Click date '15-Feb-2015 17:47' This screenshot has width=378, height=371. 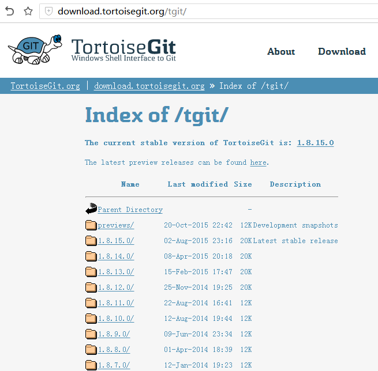point(198,272)
